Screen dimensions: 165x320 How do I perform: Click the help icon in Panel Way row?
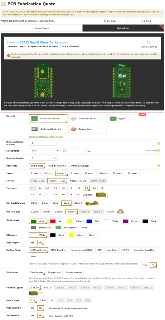pyautogui.click(x=159, y=166)
